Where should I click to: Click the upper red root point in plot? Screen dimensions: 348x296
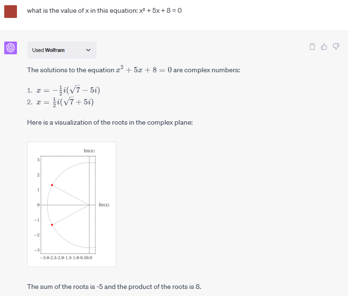(52, 185)
